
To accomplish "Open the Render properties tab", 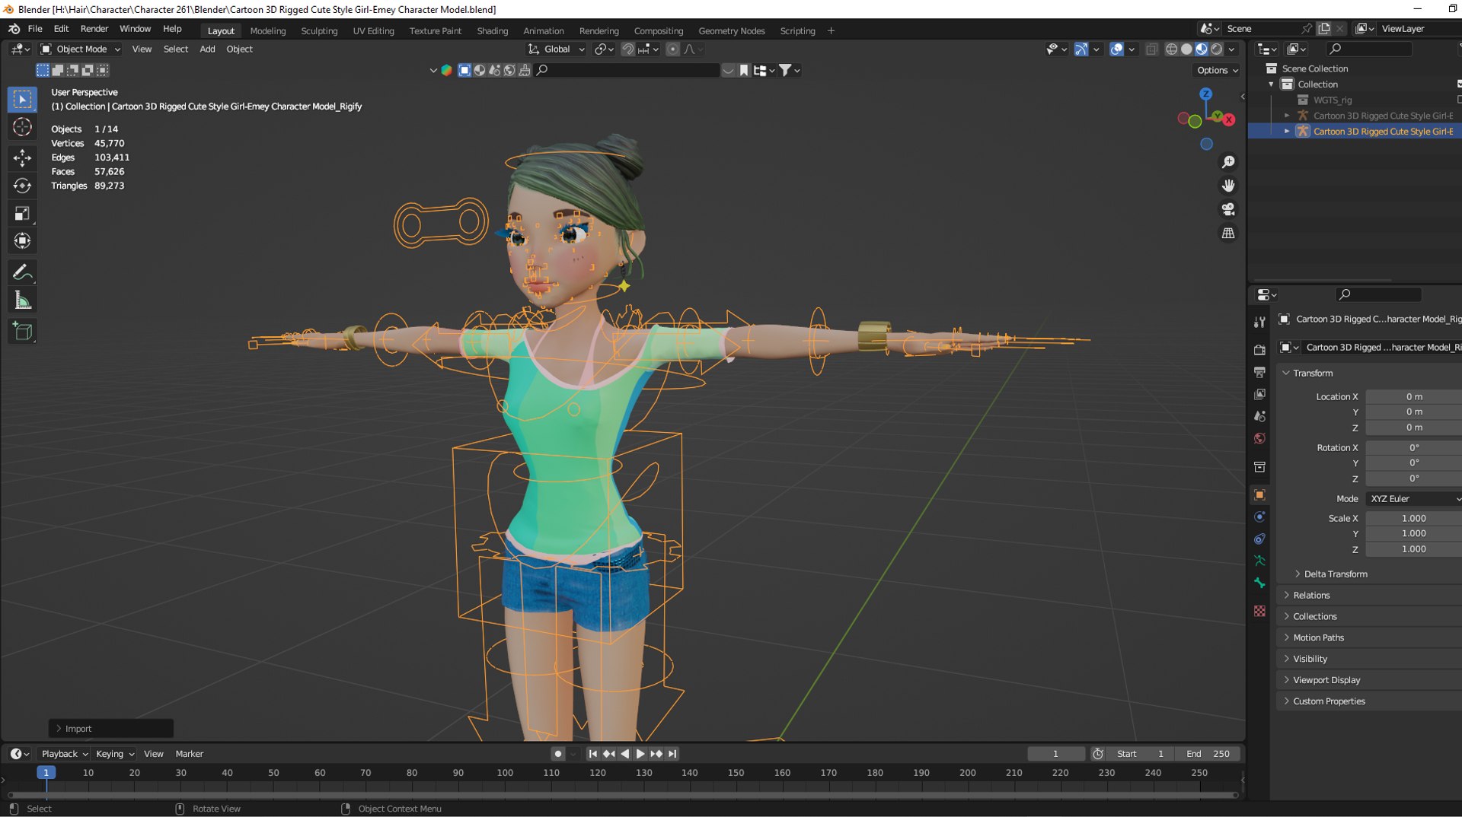I will pyautogui.click(x=1259, y=350).
